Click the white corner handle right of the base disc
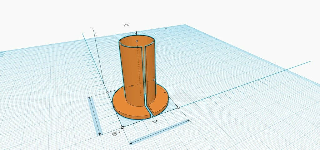The image size is (320, 150). click(x=178, y=108)
